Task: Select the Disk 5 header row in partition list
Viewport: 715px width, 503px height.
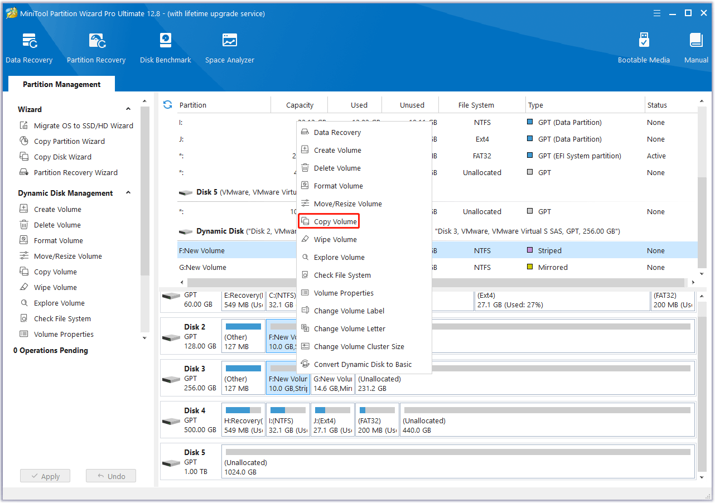Action: click(x=437, y=192)
